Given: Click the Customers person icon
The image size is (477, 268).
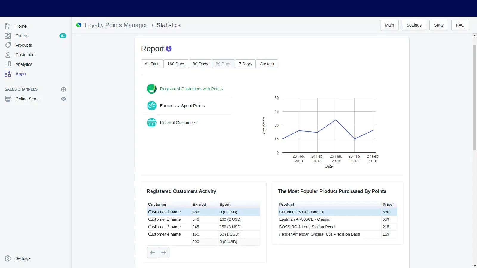Looking at the screenshot, I should coord(8,55).
